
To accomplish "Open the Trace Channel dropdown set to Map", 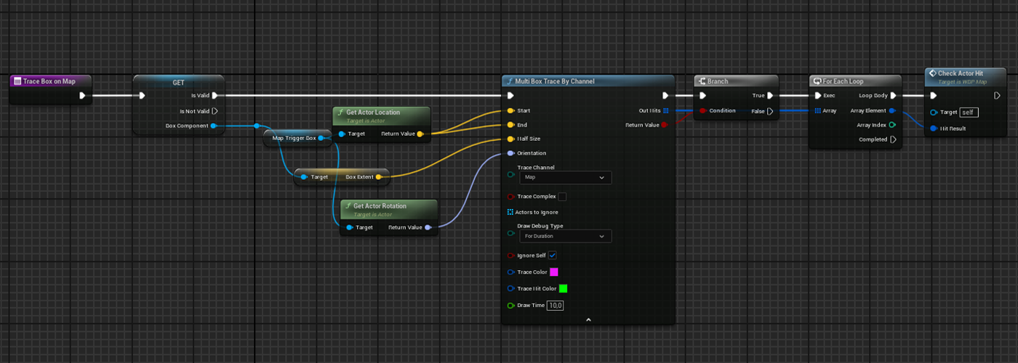I will [564, 177].
